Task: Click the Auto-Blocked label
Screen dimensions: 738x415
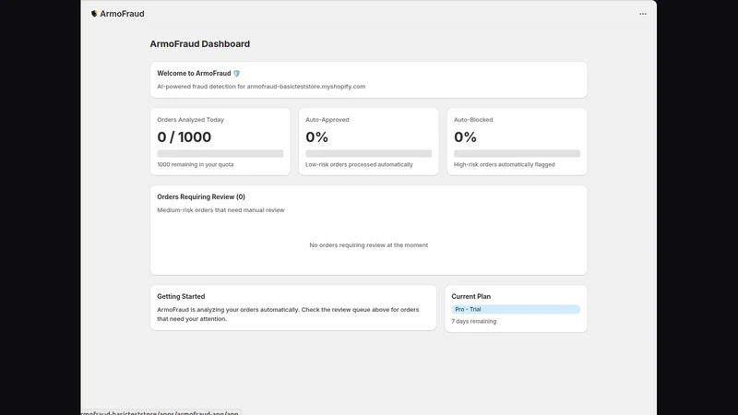Action: (x=473, y=120)
